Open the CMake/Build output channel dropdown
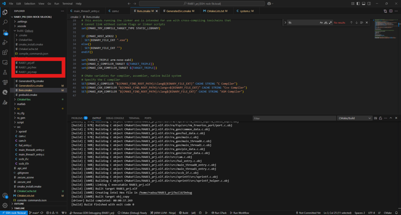 pos(354,118)
